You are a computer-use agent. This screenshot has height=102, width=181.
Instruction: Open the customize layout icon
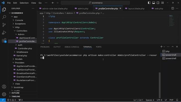(x=163, y=3)
